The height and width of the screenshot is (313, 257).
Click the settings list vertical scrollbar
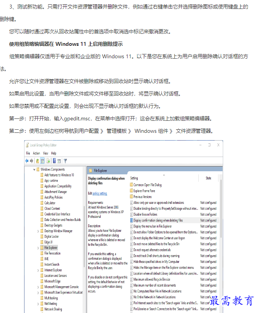point(221,209)
